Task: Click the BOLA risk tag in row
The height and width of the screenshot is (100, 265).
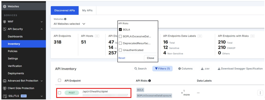Action: tap(140, 90)
